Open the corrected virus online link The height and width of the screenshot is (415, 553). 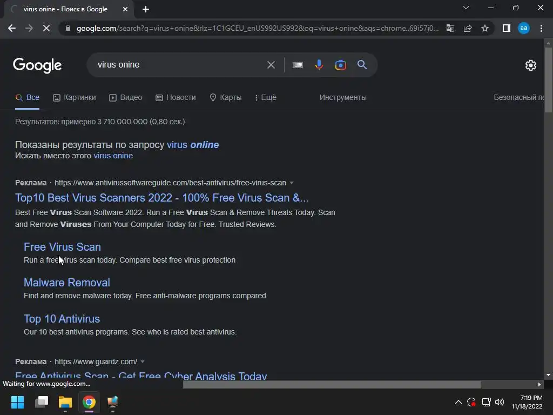(x=193, y=145)
